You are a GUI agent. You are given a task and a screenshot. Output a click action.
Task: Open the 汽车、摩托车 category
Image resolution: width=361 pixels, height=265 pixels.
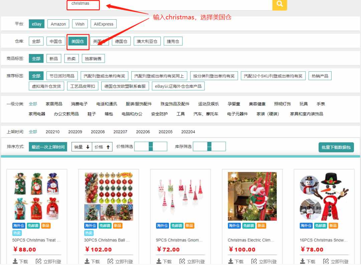[x=206, y=114]
